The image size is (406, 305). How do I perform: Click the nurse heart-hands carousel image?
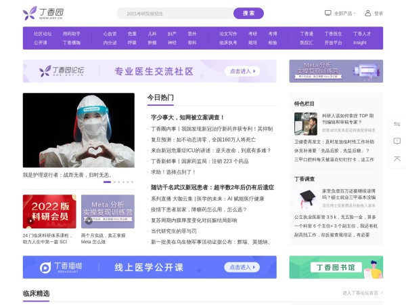pos(78,130)
